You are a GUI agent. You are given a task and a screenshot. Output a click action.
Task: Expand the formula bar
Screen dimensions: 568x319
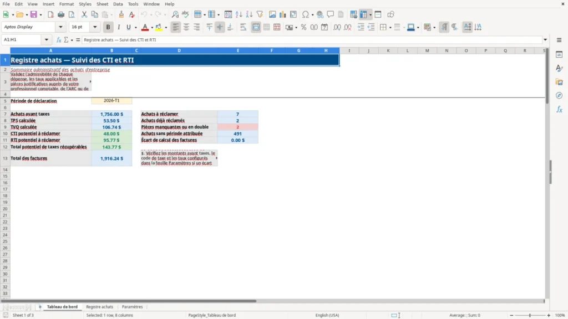click(545, 40)
